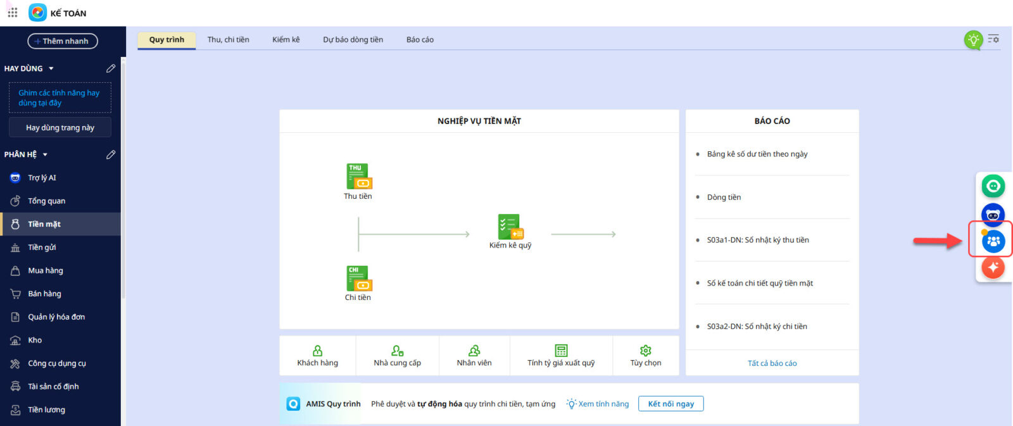Screen dimensions: 1013x426
Task: Open the app launcher grid icon
Action: [x=13, y=13]
